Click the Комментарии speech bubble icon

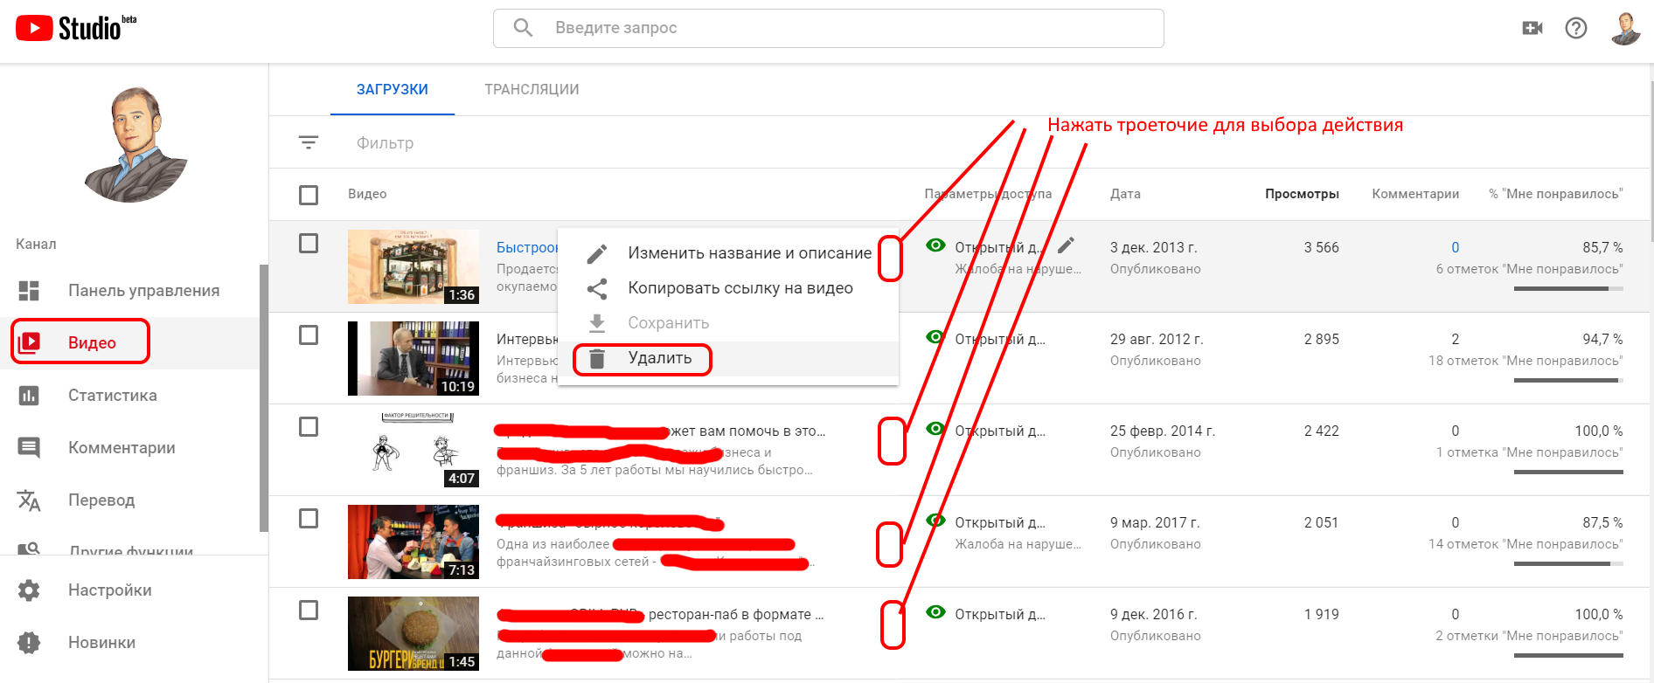(x=29, y=448)
